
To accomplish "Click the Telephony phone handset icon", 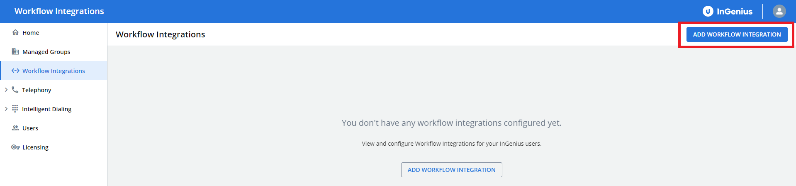I will [15, 90].
